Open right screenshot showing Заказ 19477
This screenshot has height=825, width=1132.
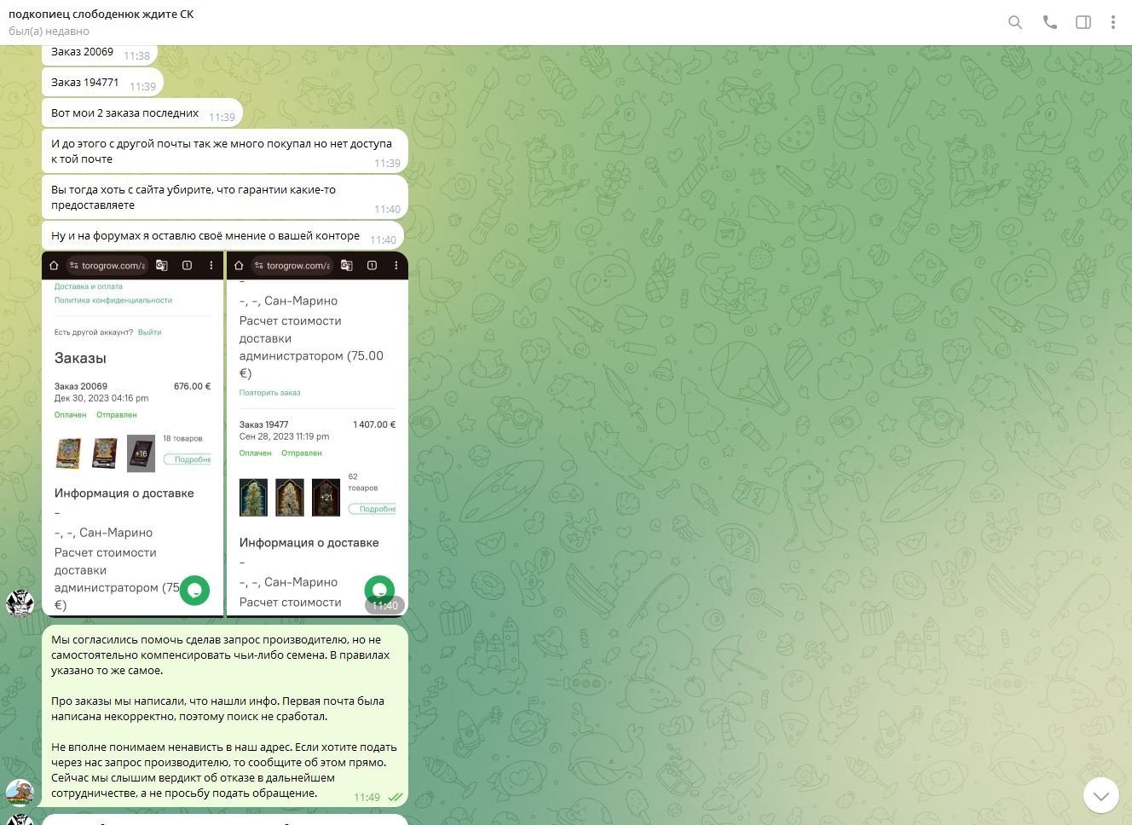[317, 434]
